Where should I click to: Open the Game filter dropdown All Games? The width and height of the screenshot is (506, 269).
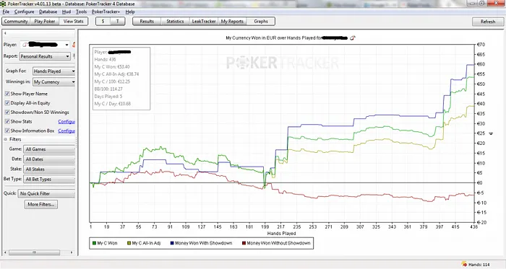pos(49,149)
